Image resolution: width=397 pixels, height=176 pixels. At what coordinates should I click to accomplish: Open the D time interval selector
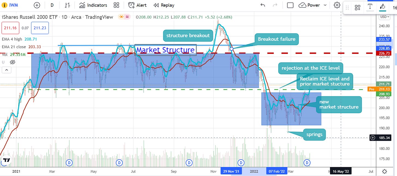52,5
